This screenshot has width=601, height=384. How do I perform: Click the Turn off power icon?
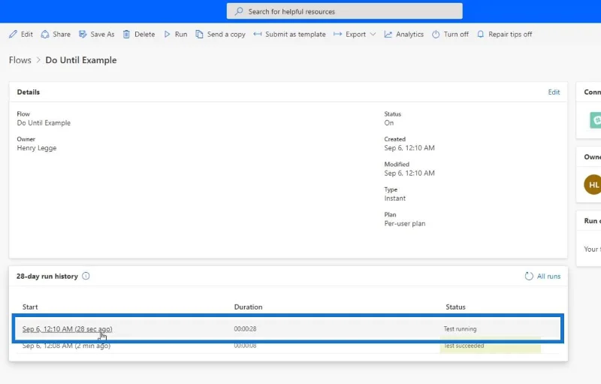pyautogui.click(x=436, y=34)
